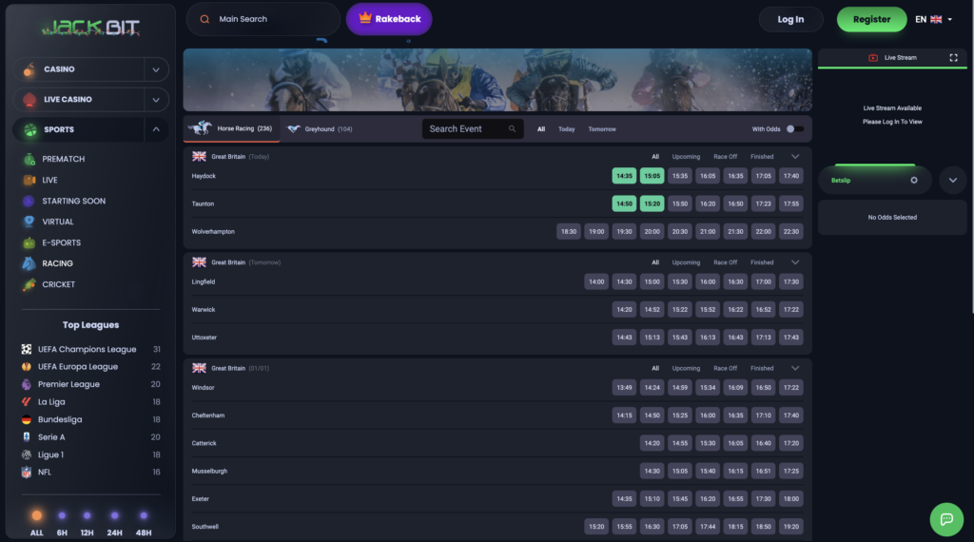Open the Prematch sports section
974x542 pixels.
click(x=63, y=159)
